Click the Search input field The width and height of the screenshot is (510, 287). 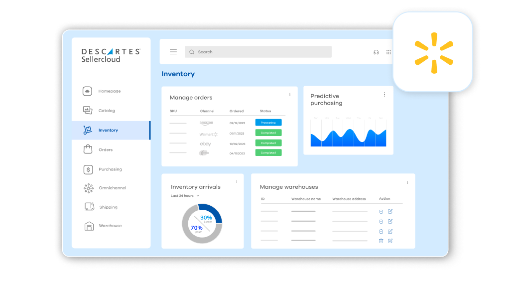(257, 52)
